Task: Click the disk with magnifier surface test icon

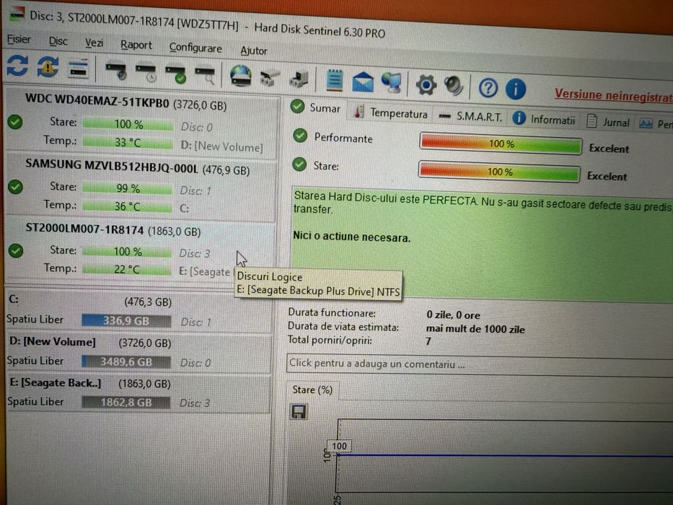Action: click(205, 76)
